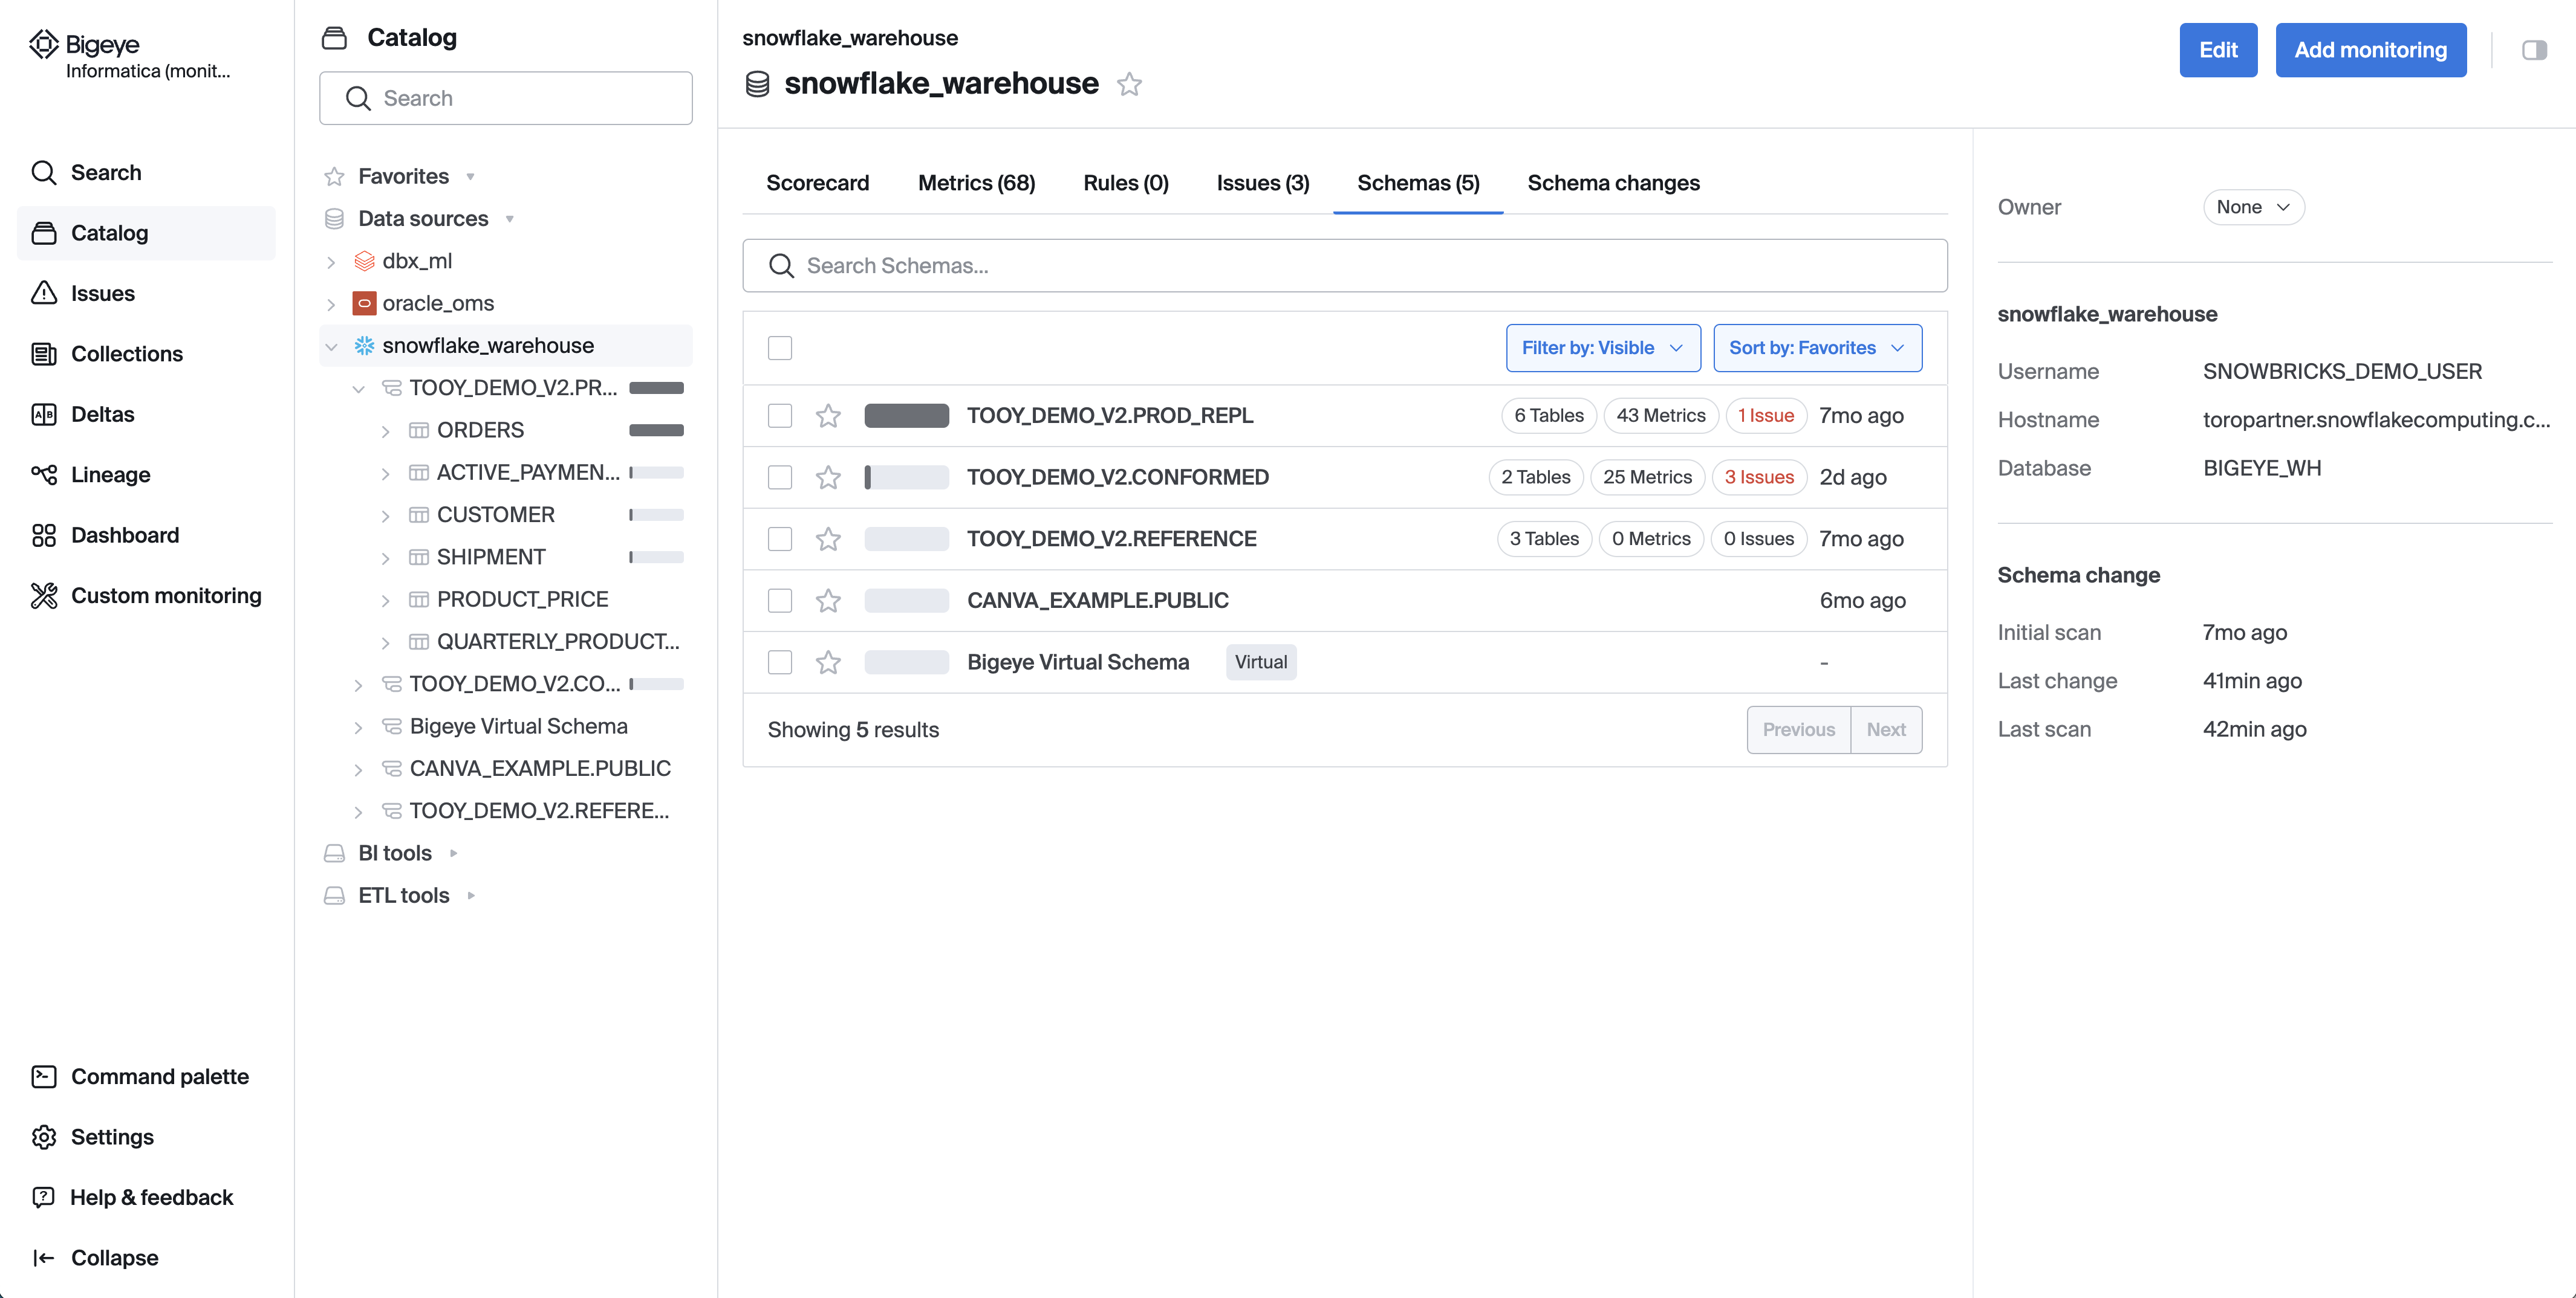Check the TOOY_DEMO_V2.CONFORMED row checkbox

(x=780, y=477)
